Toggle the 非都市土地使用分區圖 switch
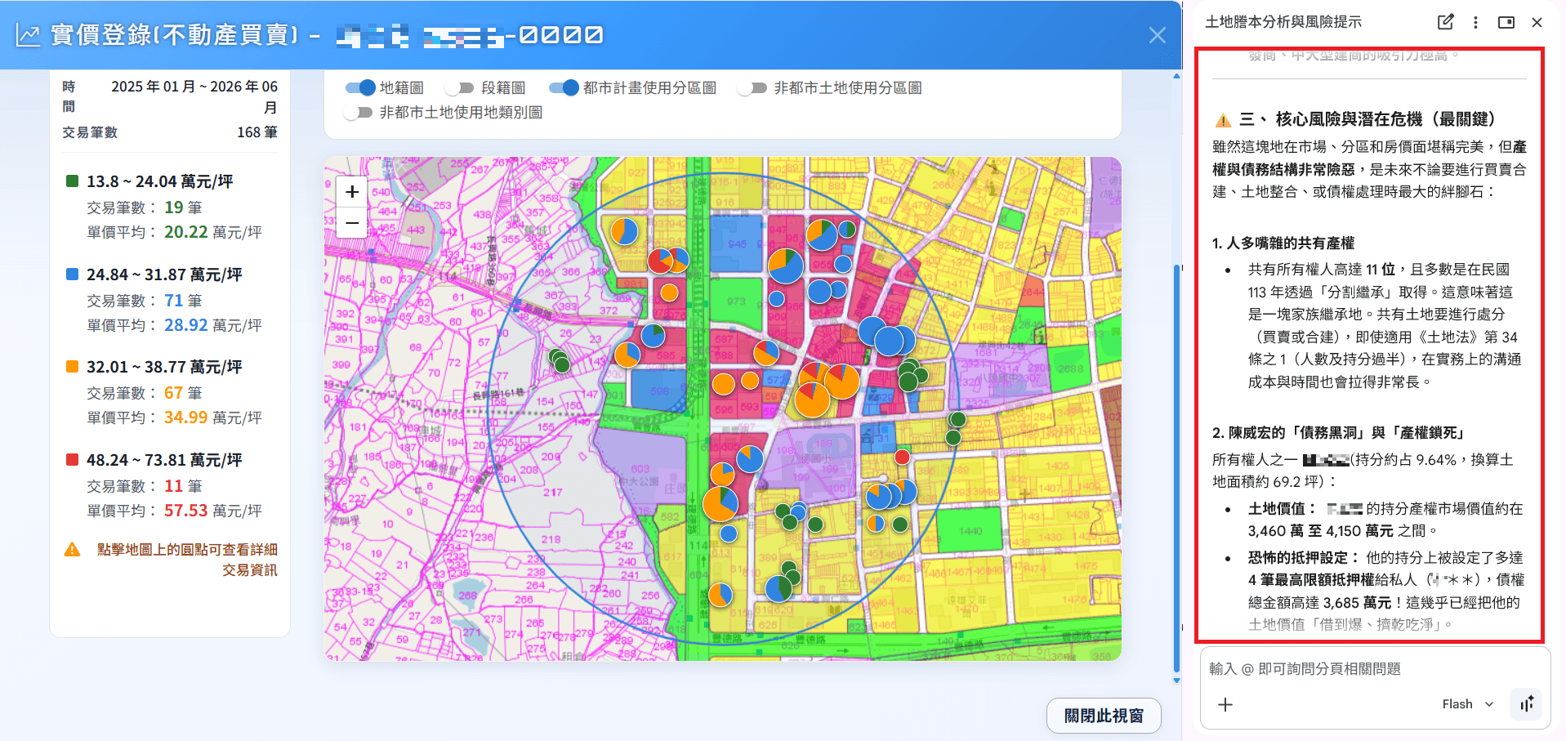The image size is (1566, 741). click(x=752, y=87)
